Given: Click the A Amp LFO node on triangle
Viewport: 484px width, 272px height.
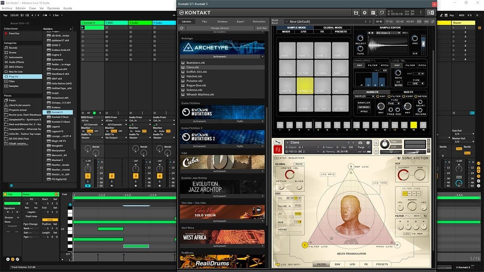Looking at the screenshot, I should coord(351,166).
